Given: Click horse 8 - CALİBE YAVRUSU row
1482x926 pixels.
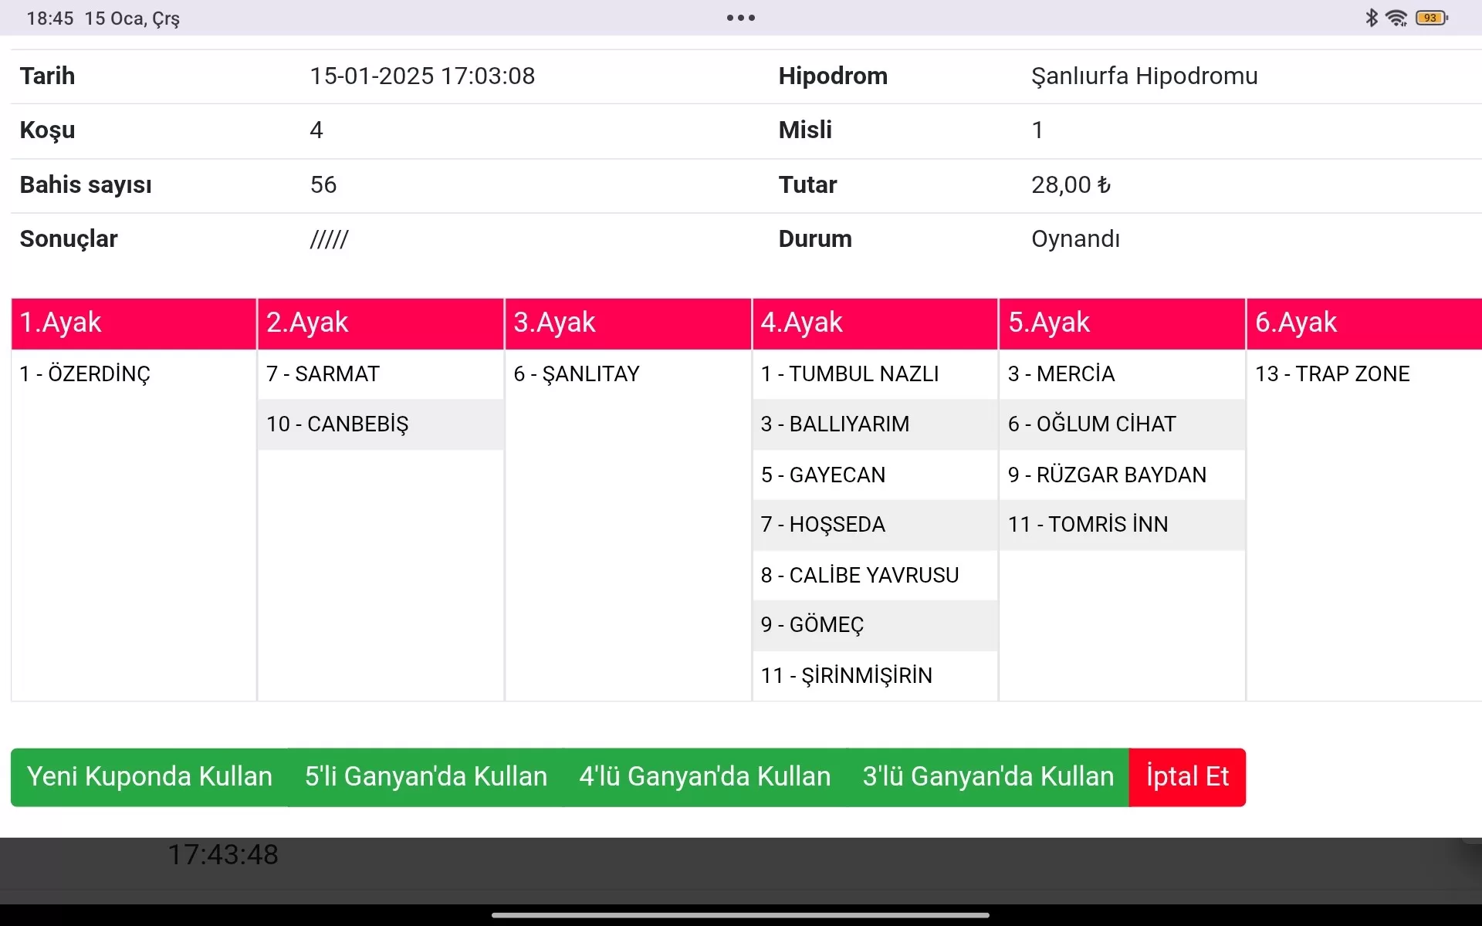Looking at the screenshot, I should (859, 575).
